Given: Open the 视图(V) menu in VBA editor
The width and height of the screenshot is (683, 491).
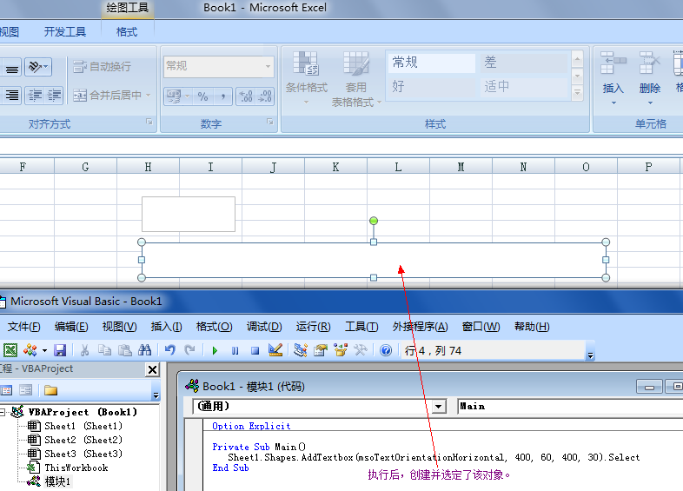Looking at the screenshot, I should (x=119, y=327).
